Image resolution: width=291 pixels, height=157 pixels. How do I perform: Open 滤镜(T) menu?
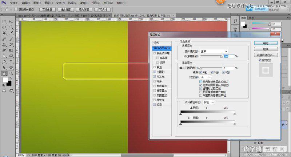84,3
